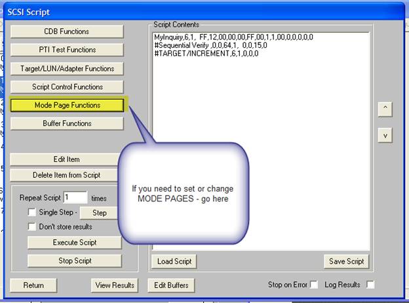Click the highlighted Mode Page Functions button
This screenshot has width=409, height=303.
67,105
